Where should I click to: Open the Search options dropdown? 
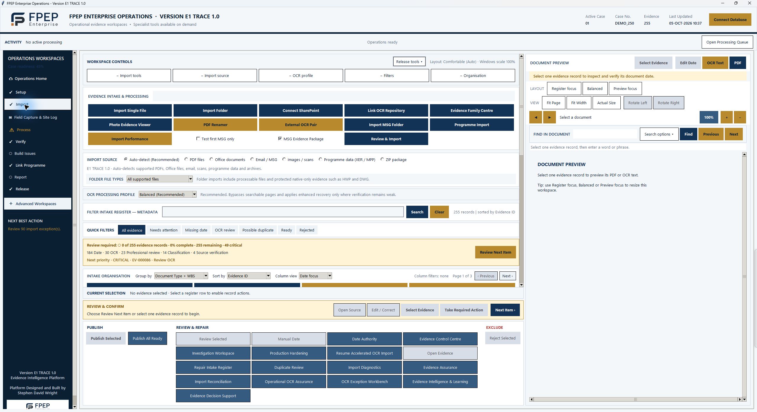[659, 134]
